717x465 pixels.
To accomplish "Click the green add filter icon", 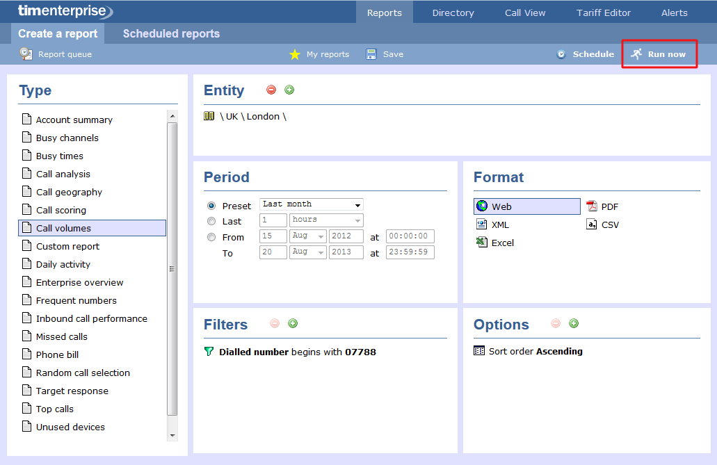I will 293,324.
